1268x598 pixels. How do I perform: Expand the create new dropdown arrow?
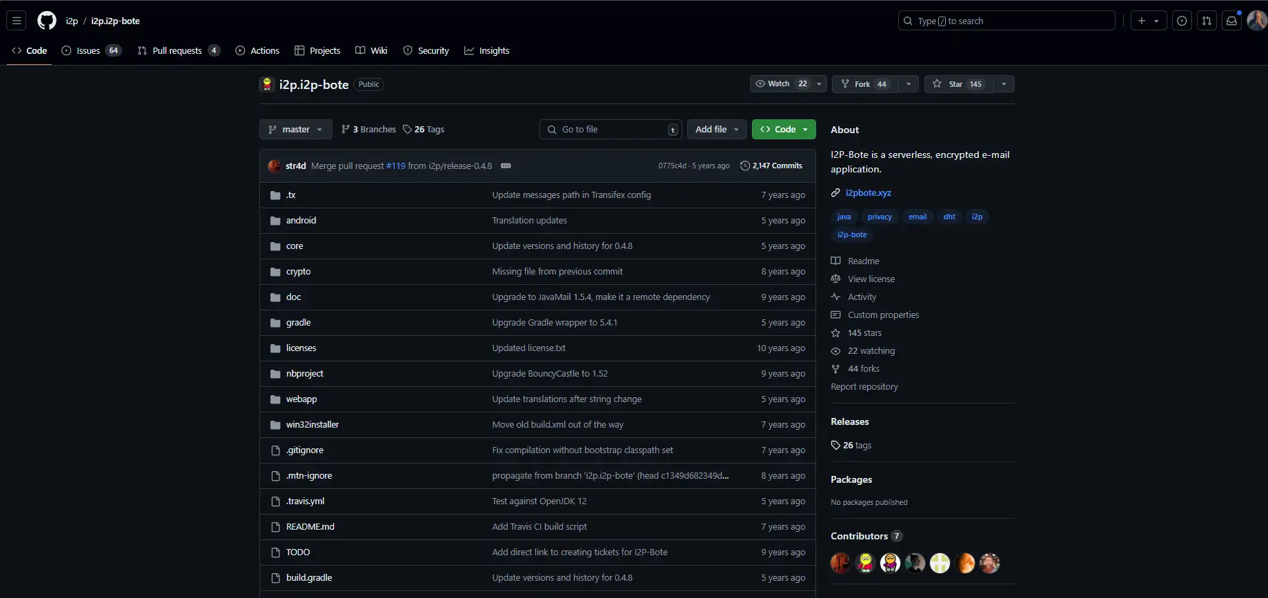pos(1157,21)
